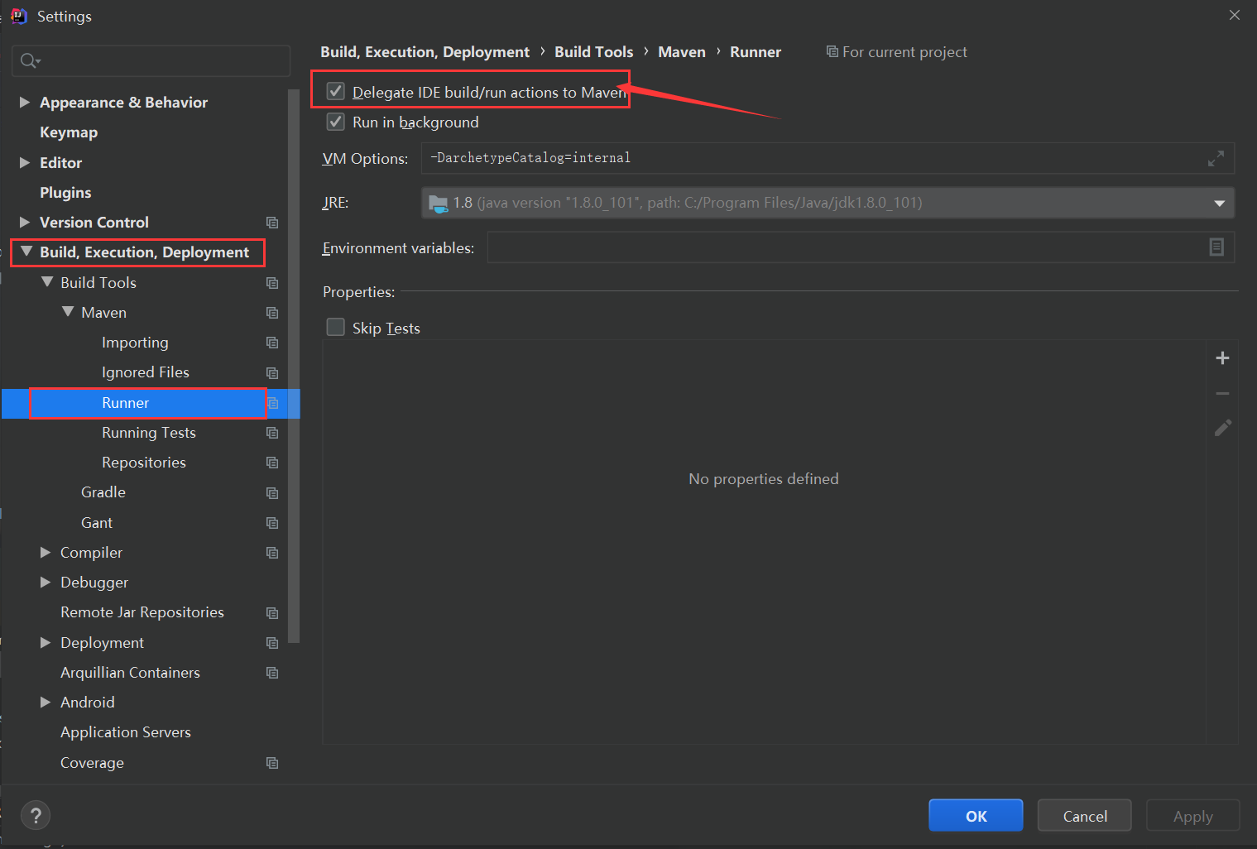Click the copy-settings icon next to Version Control

[x=272, y=222]
